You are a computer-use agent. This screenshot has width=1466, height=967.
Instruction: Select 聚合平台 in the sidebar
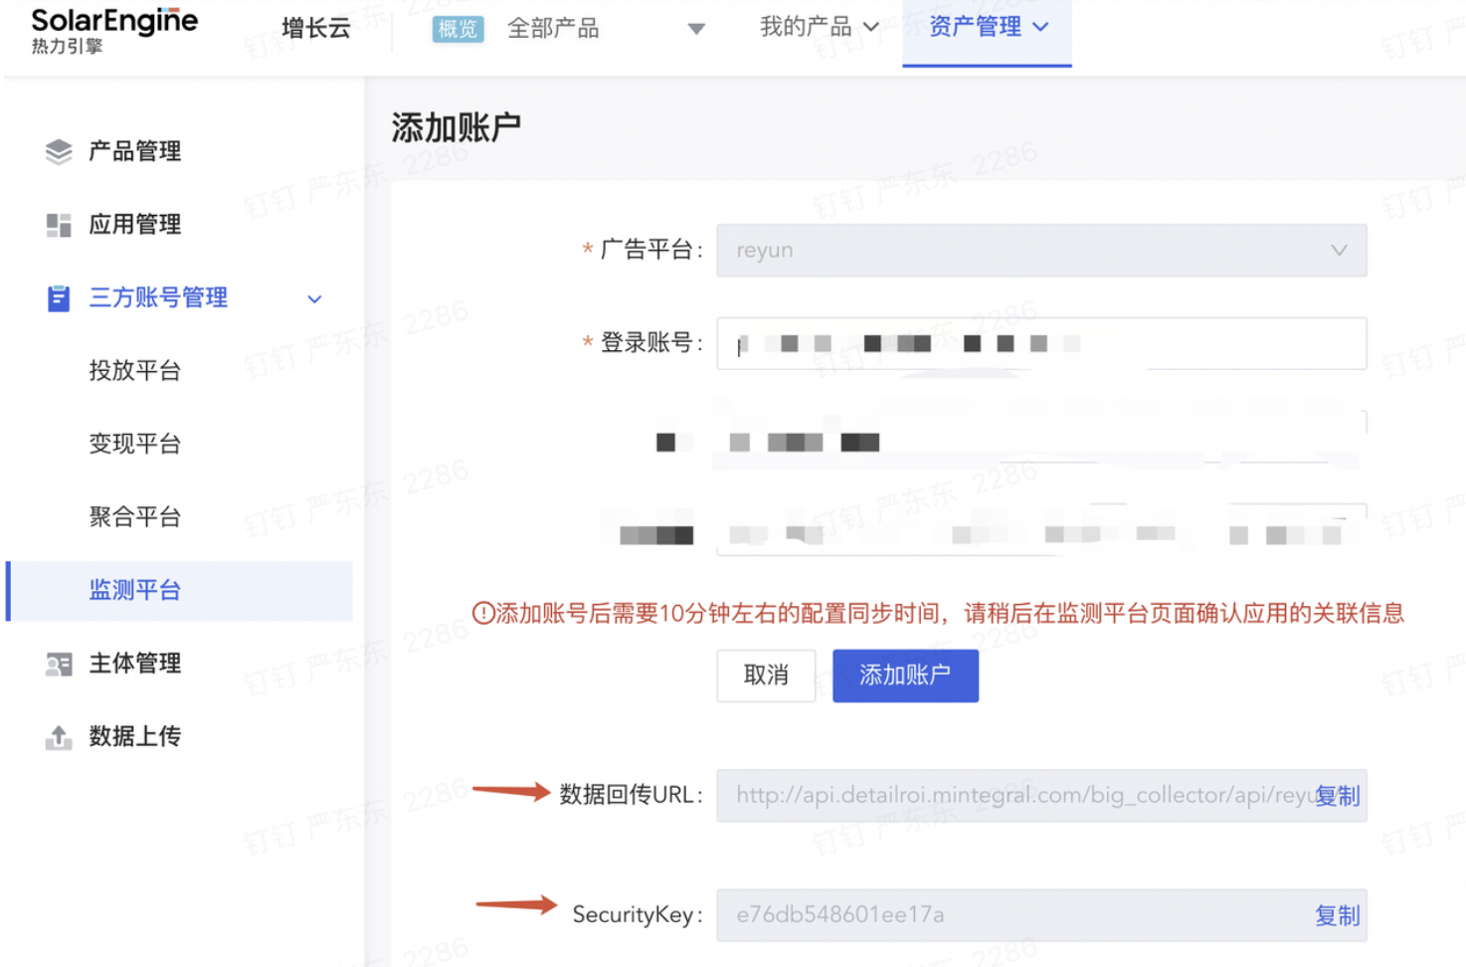point(135,516)
